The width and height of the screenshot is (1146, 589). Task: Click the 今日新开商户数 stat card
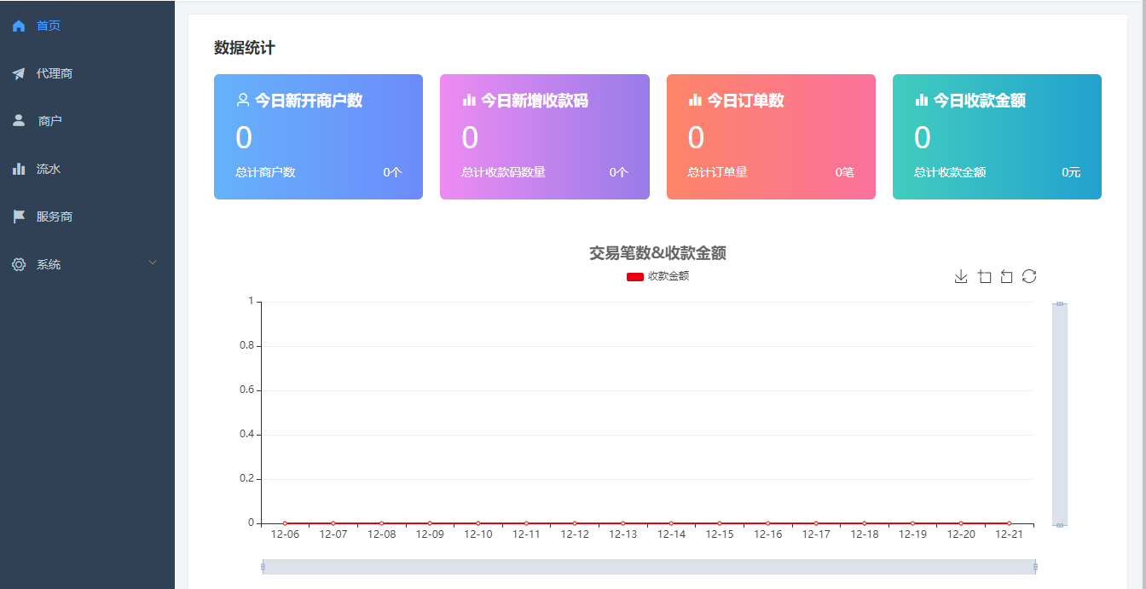[318, 136]
